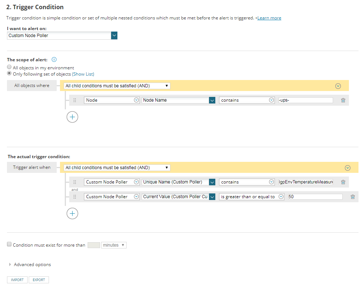
Task: Expand Advanced options
Action: 30,264
